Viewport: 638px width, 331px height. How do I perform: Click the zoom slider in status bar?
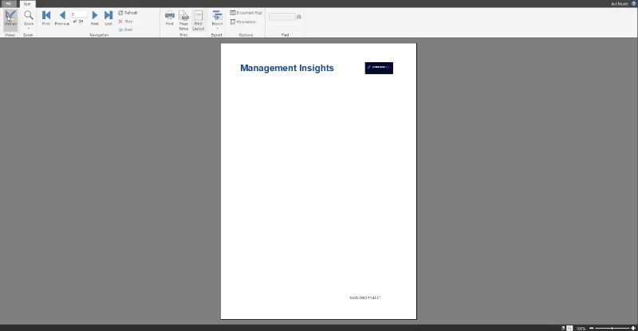click(612, 328)
